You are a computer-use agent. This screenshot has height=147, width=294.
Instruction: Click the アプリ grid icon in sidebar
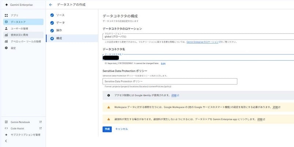coord(6,15)
